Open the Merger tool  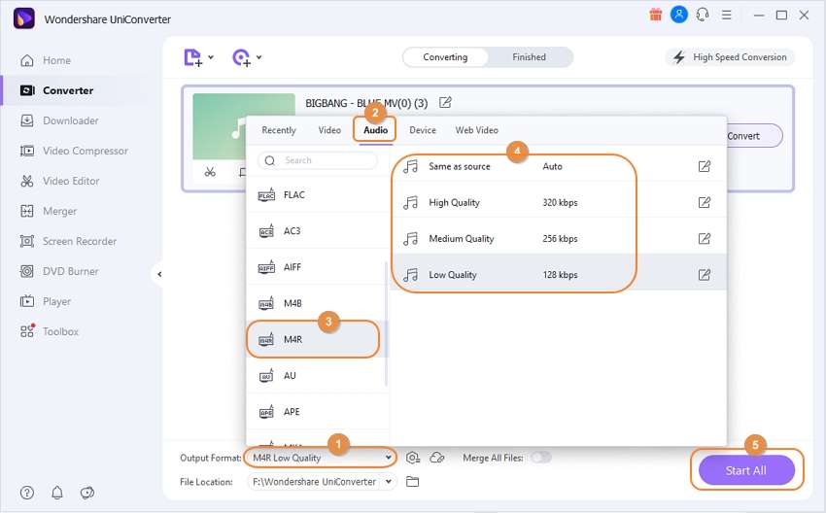point(48,211)
